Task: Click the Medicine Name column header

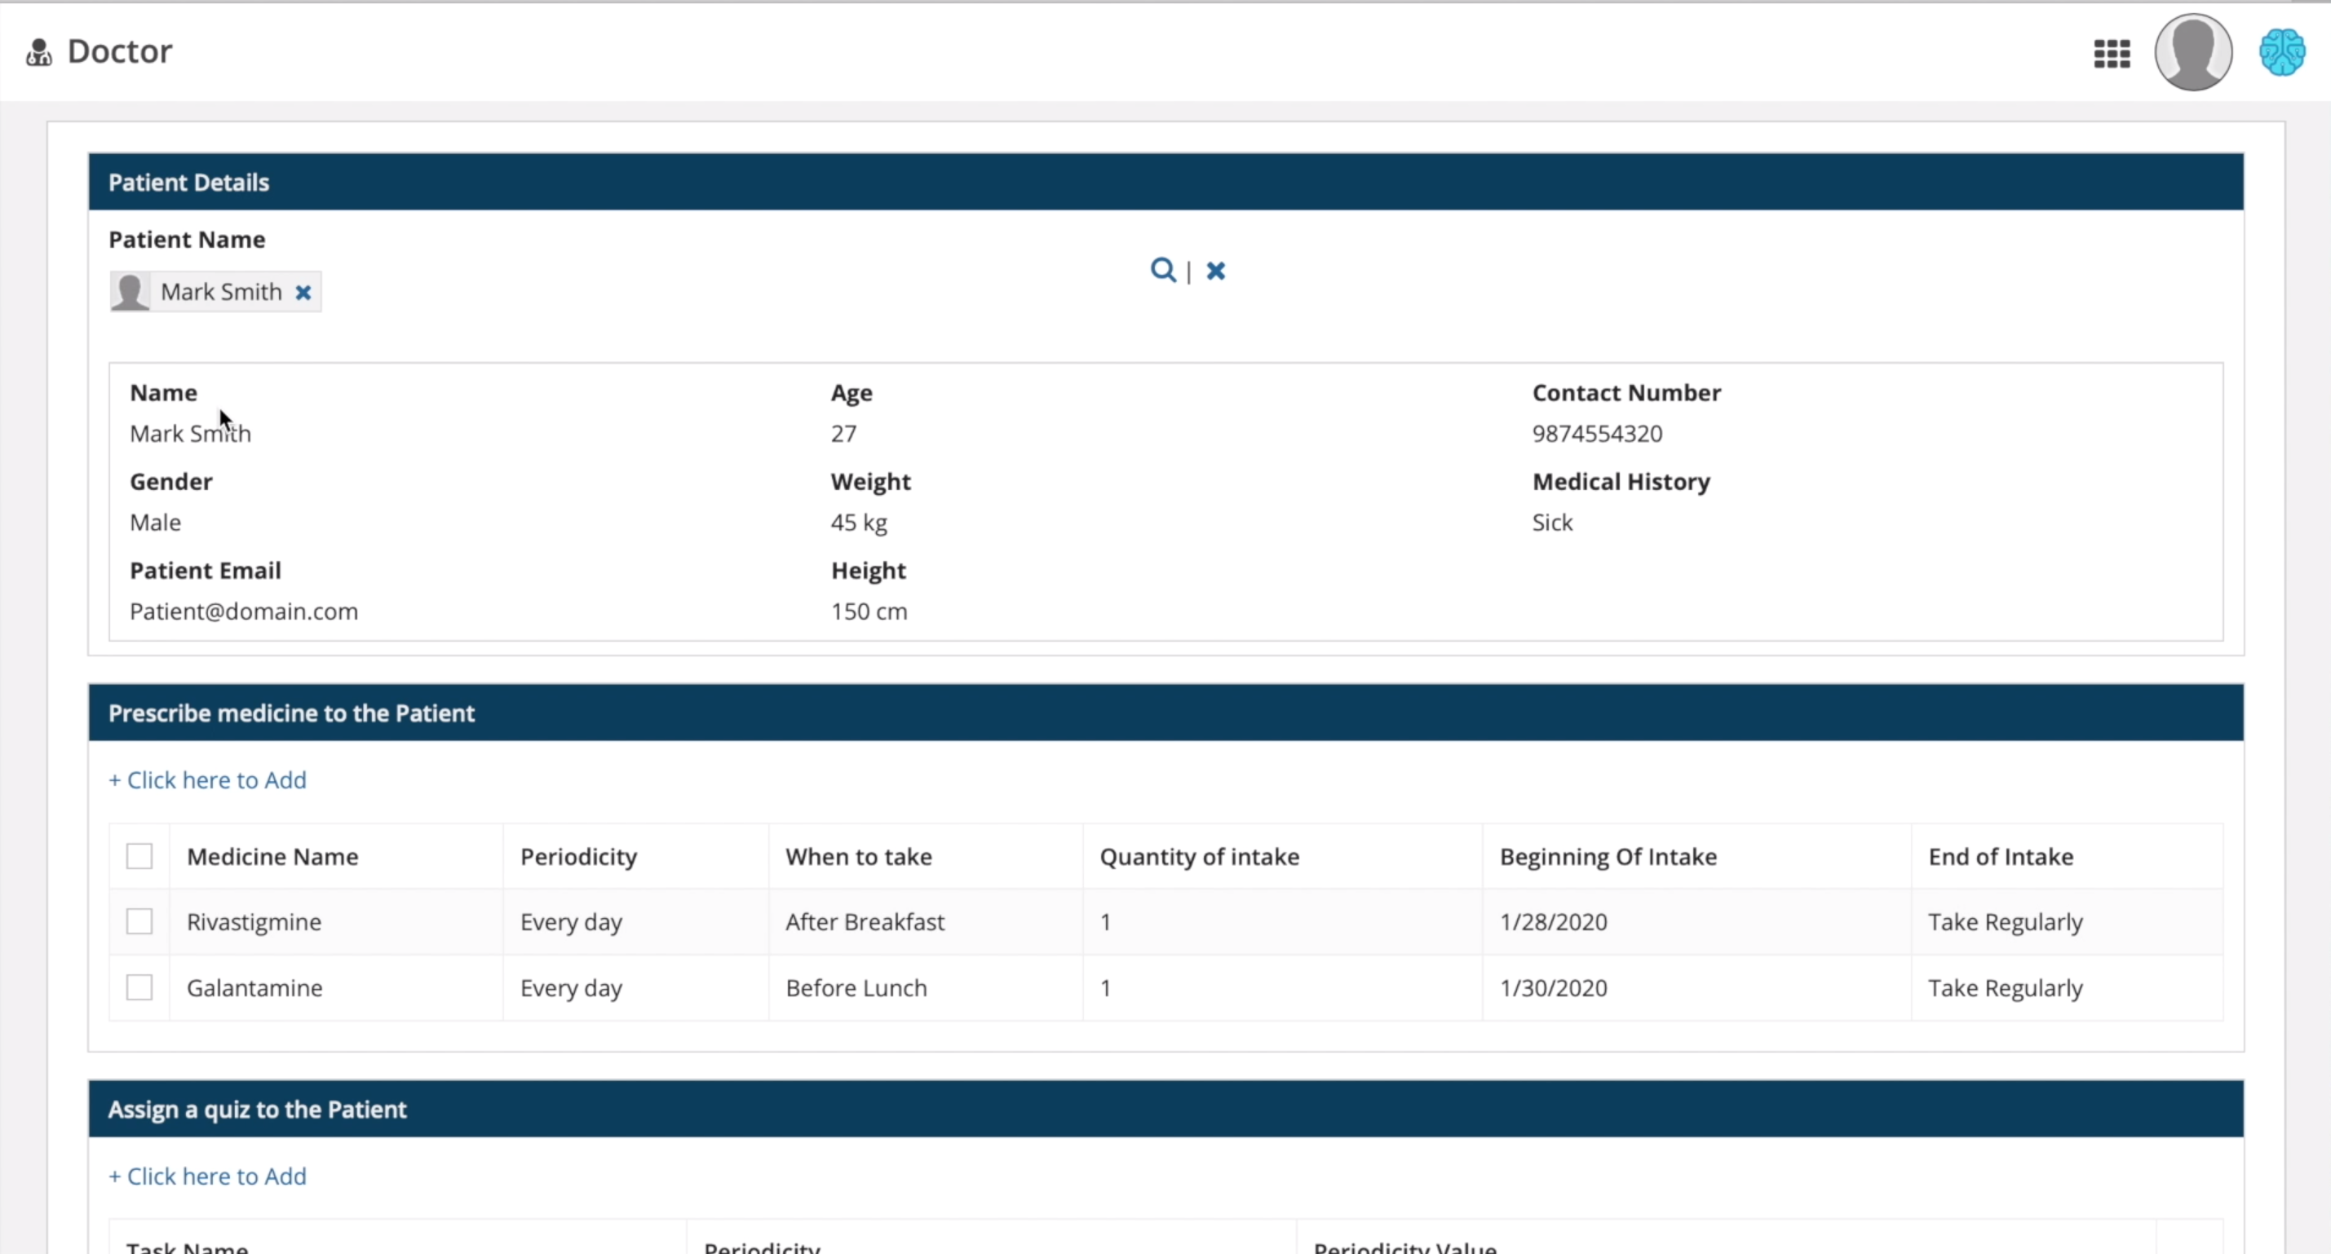Action: click(272, 857)
